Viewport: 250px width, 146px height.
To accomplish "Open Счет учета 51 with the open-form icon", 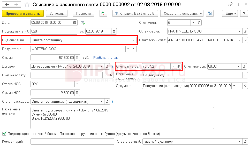I will 199,23.
